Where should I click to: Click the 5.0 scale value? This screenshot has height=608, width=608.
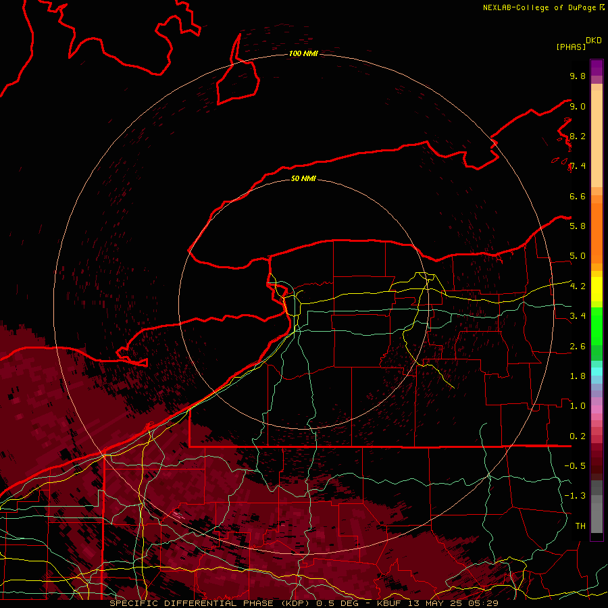point(578,256)
